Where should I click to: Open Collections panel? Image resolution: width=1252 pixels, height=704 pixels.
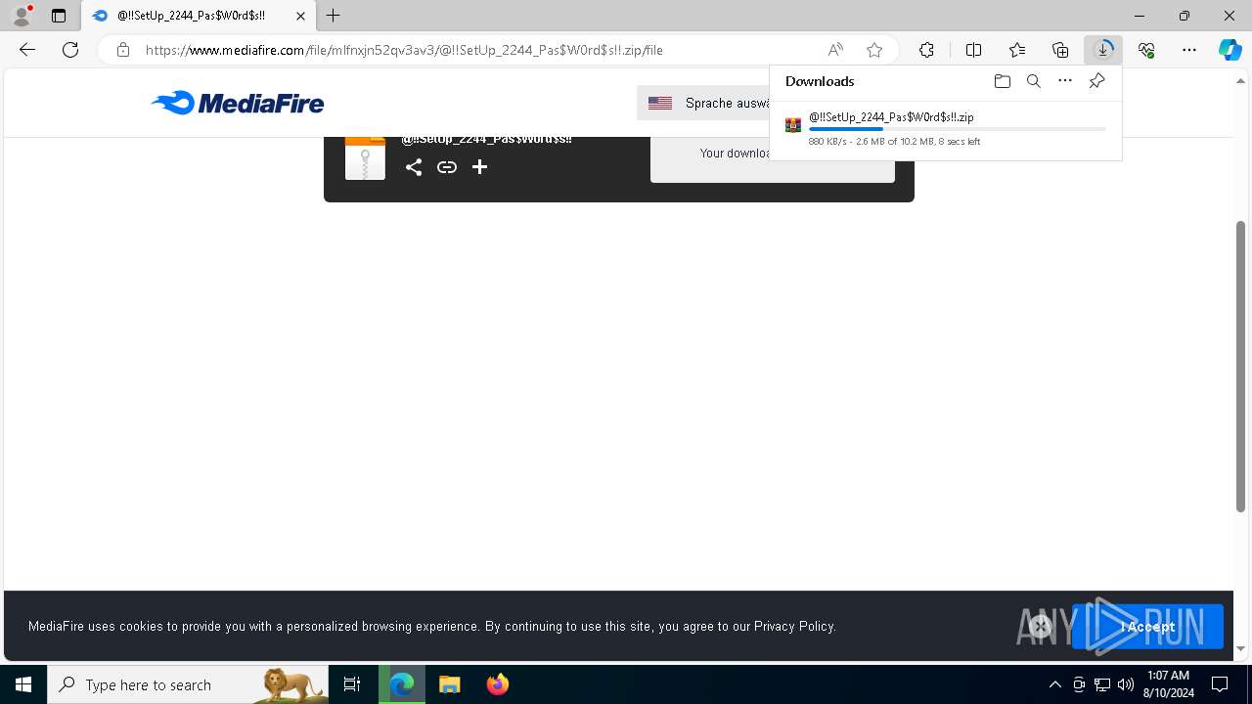1060,50
